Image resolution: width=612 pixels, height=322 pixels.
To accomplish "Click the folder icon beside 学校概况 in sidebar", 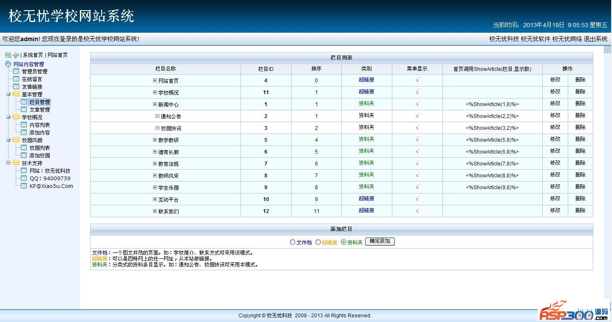I will click(16, 117).
